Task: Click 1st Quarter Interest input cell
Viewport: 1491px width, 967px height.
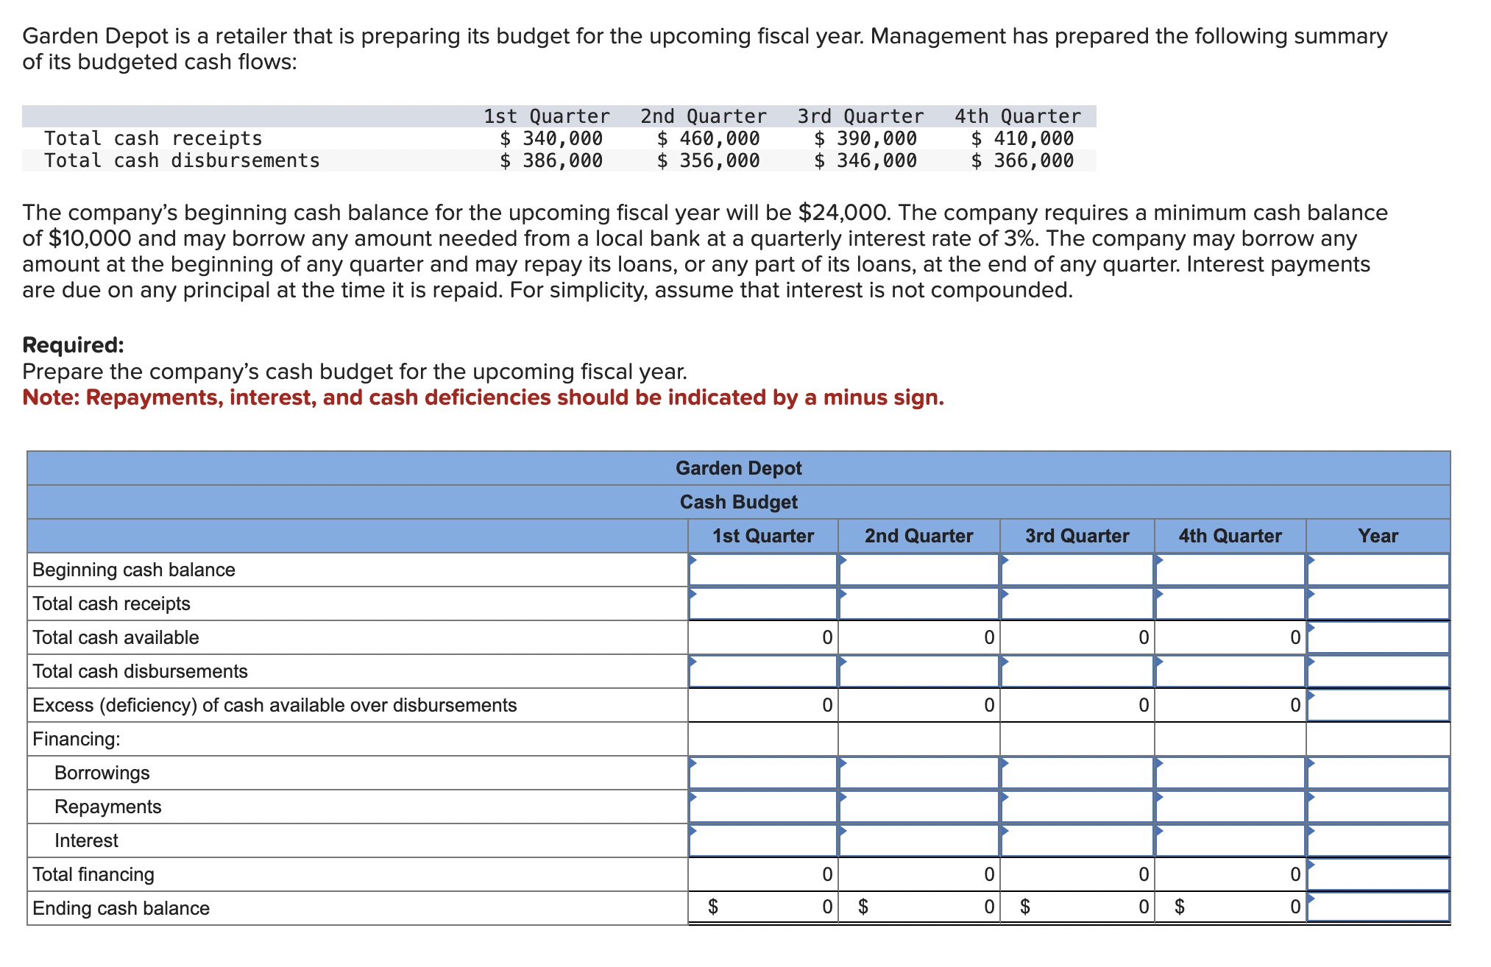Action: point(763,840)
